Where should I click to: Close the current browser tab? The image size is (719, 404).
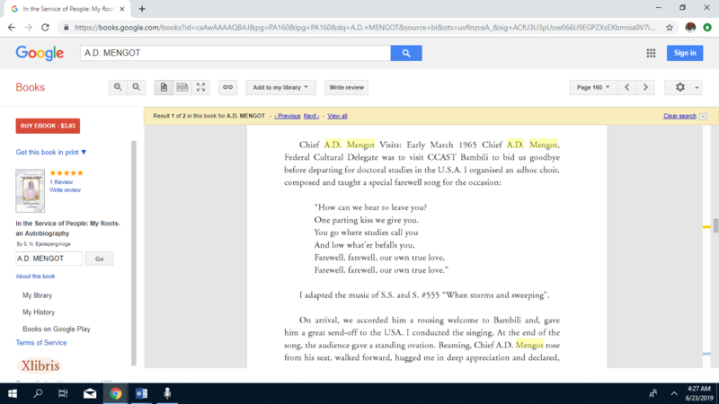[x=122, y=9]
